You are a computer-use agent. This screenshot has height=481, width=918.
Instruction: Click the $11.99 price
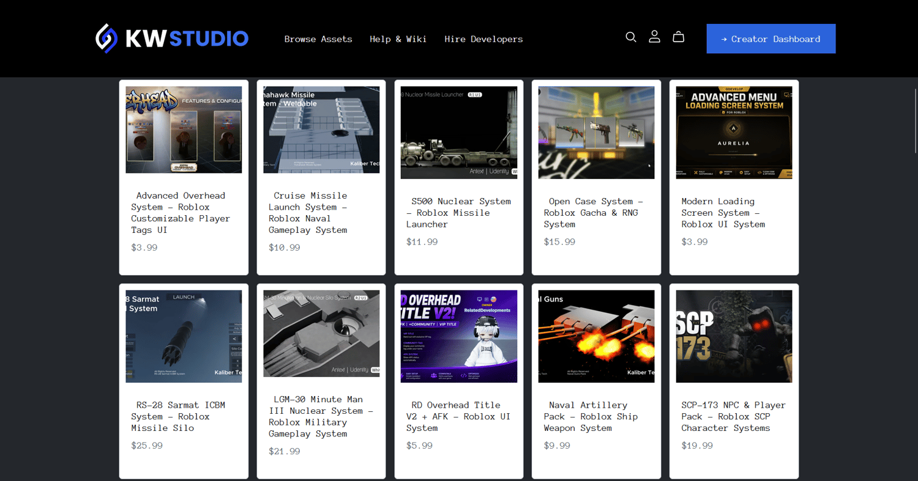pyautogui.click(x=422, y=241)
